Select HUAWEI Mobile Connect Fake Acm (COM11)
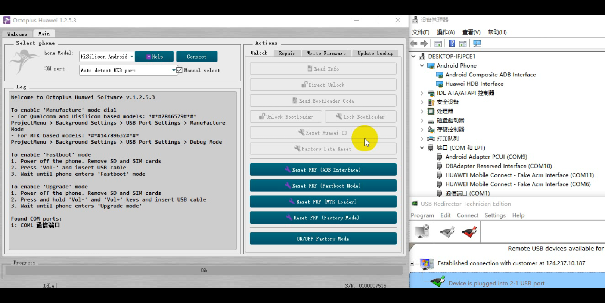 point(519,175)
